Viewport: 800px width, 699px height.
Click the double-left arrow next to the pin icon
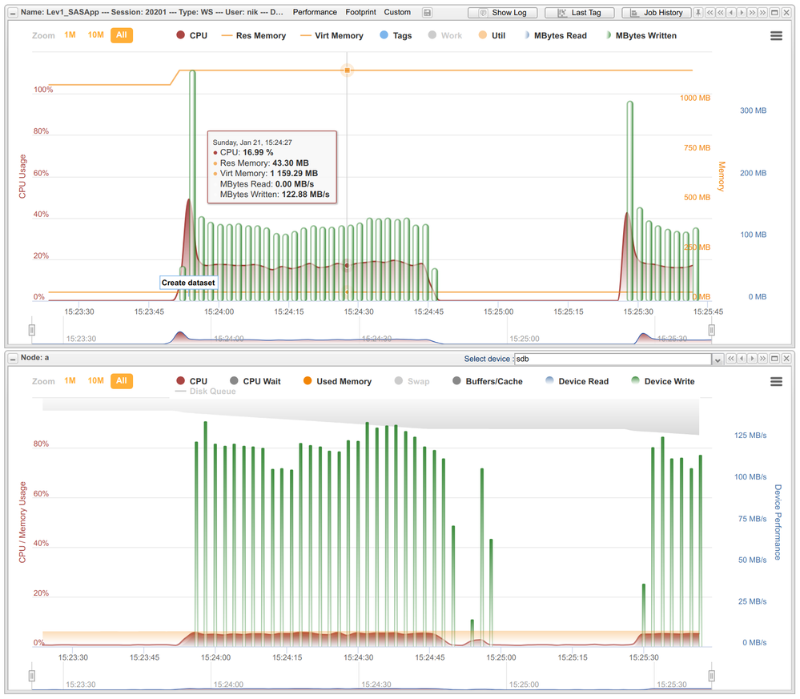tap(710, 13)
